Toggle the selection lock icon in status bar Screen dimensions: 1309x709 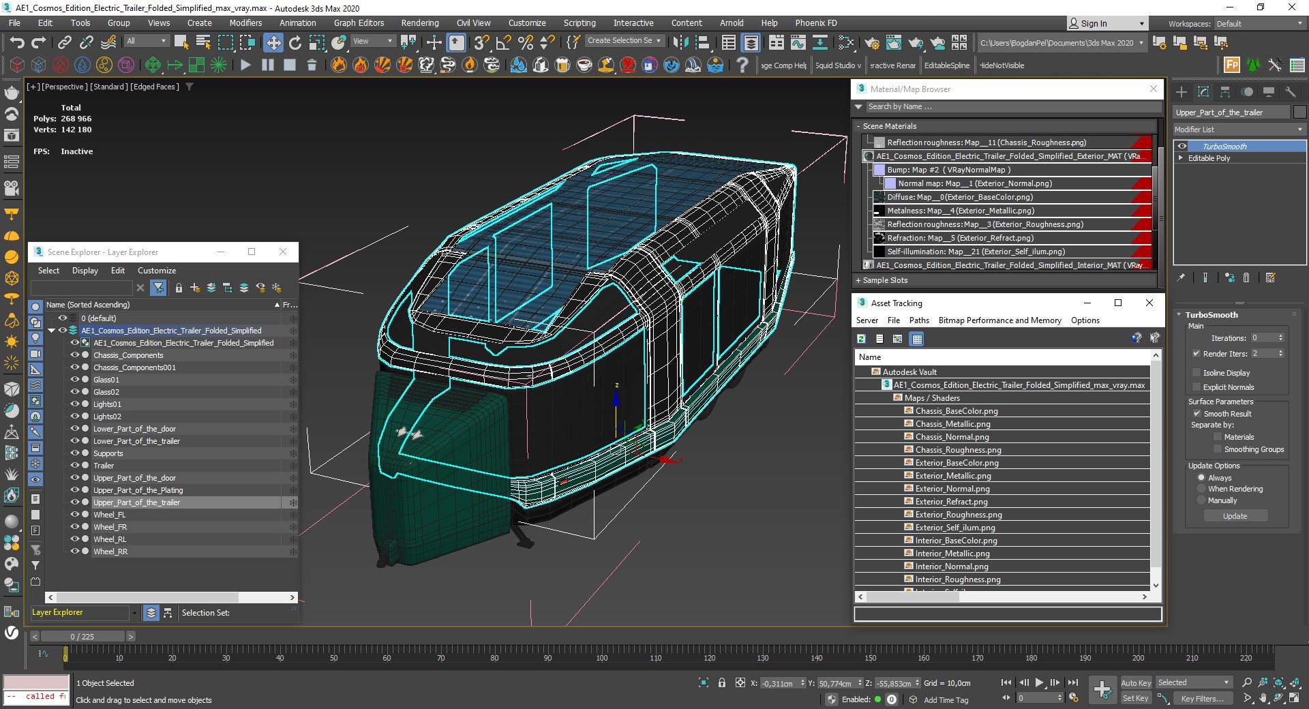click(x=722, y=682)
